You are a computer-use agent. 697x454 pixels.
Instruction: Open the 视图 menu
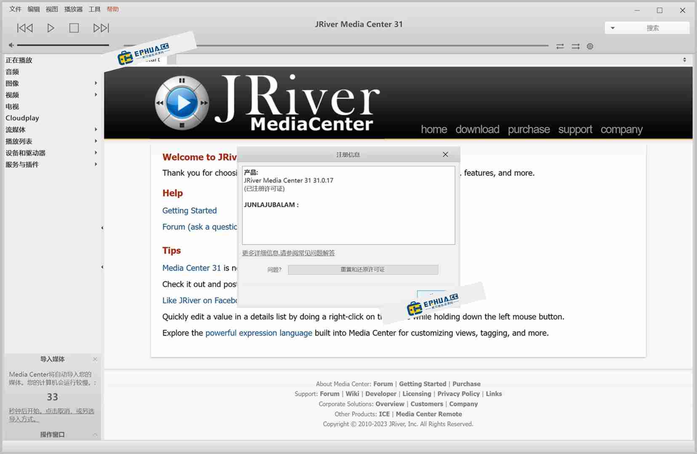coord(52,9)
